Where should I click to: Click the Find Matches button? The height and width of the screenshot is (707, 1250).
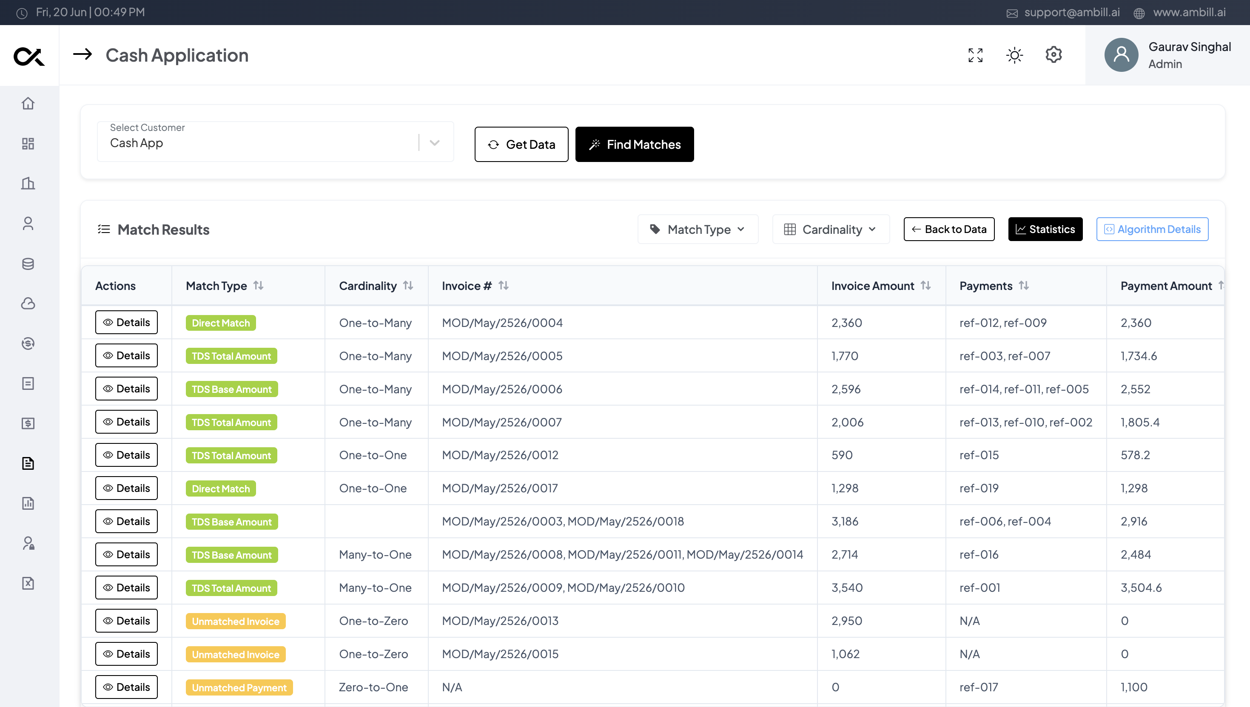[x=634, y=144]
